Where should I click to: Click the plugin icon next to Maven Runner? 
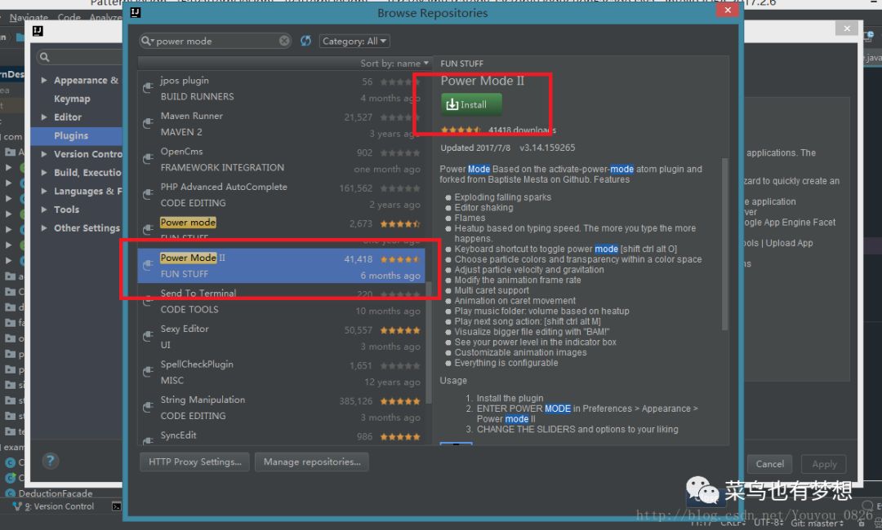148,123
